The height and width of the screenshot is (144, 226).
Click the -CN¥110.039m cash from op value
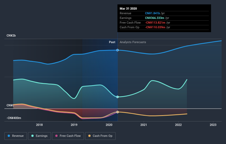[x=155, y=27]
